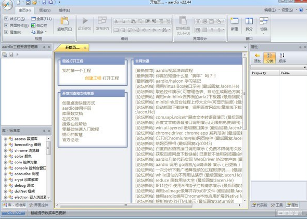Click the aardio application logo button
Screen dimensions: 307x219
(7, 5)
